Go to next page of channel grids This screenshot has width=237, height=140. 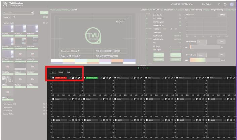coord(148,68)
